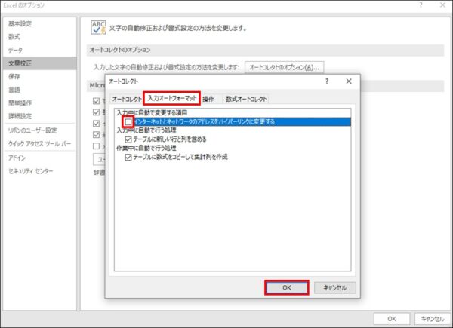This screenshot has height=328, width=453.
Task: Close the オートコレクト dialog with X
Action: tap(348, 81)
